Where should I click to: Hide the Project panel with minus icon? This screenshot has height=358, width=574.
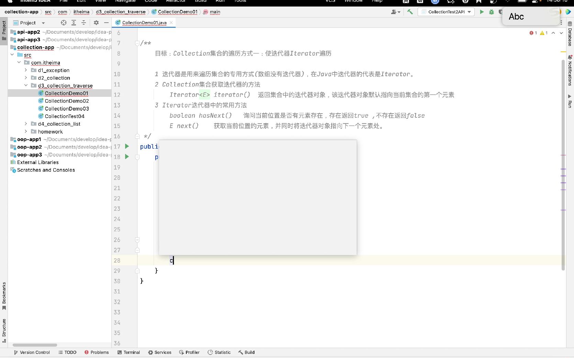[107, 23]
